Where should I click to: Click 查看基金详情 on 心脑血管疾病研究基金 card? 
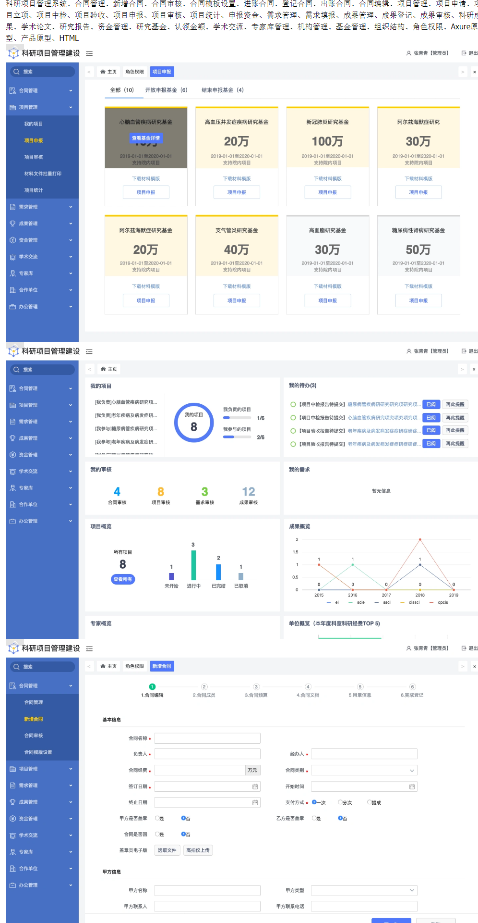click(146, 138)
